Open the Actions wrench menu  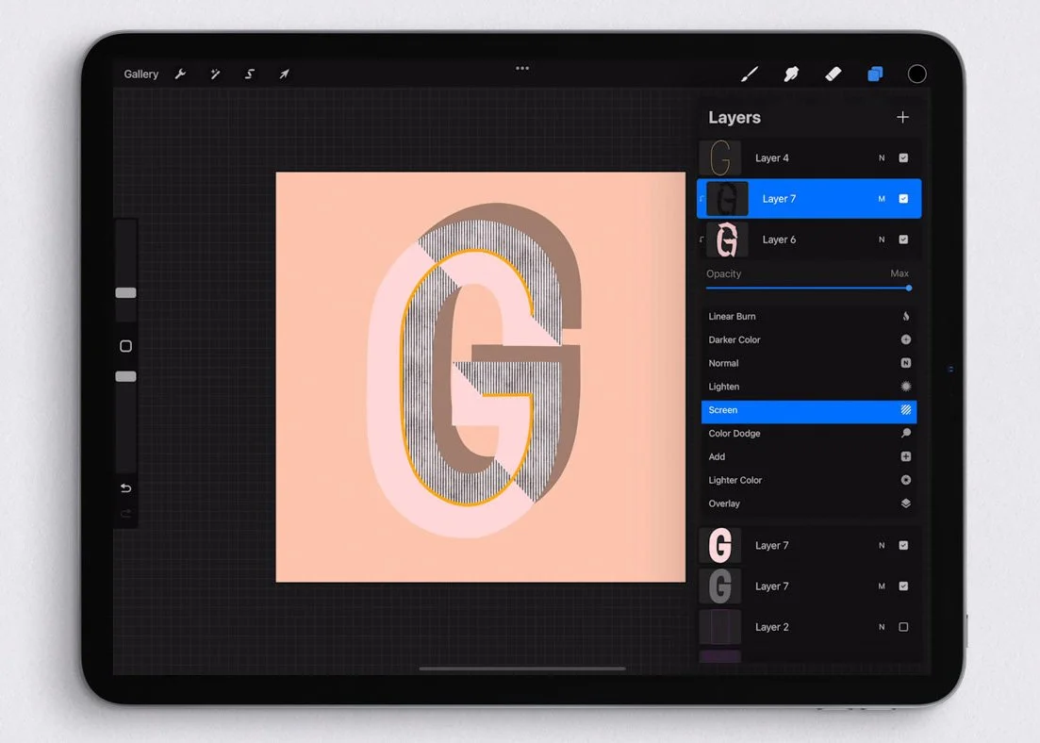180,74
